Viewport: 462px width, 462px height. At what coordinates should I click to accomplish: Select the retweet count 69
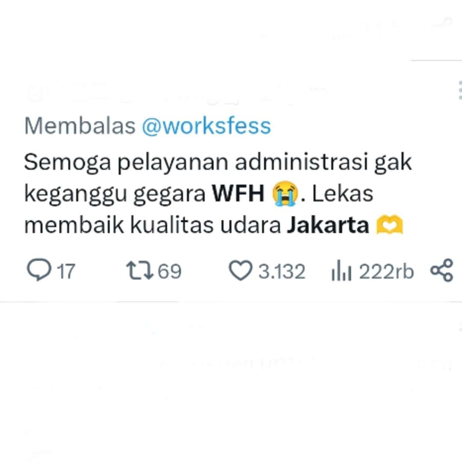169,271
